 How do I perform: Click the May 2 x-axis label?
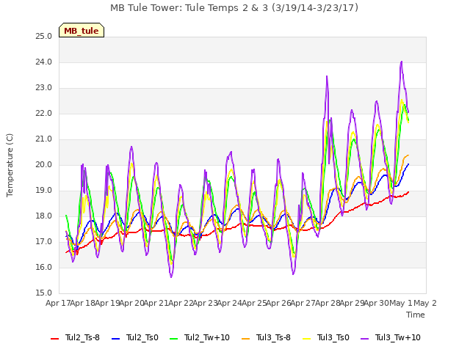(425, 304)
